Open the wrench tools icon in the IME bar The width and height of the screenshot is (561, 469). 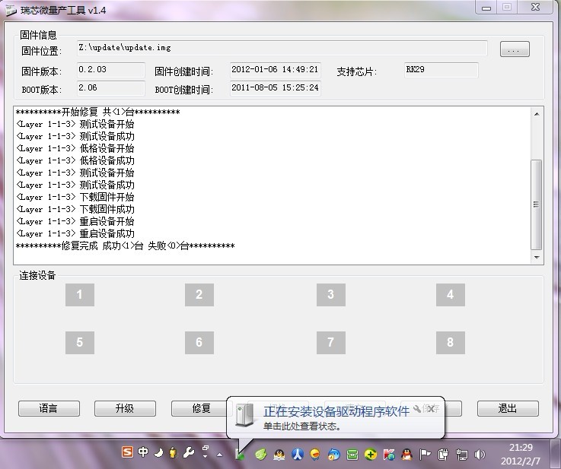[x=189, y=452]
